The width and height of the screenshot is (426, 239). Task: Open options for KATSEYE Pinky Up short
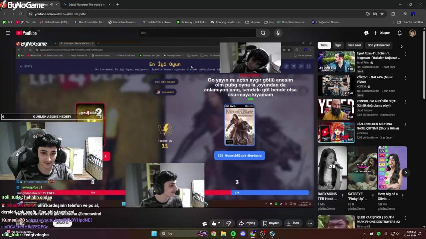click(x=373, y=196)
